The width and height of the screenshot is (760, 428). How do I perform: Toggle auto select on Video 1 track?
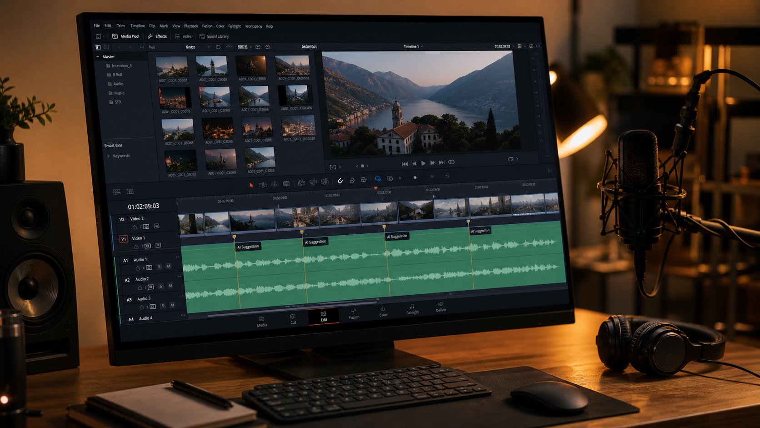(x=148, y=246)
